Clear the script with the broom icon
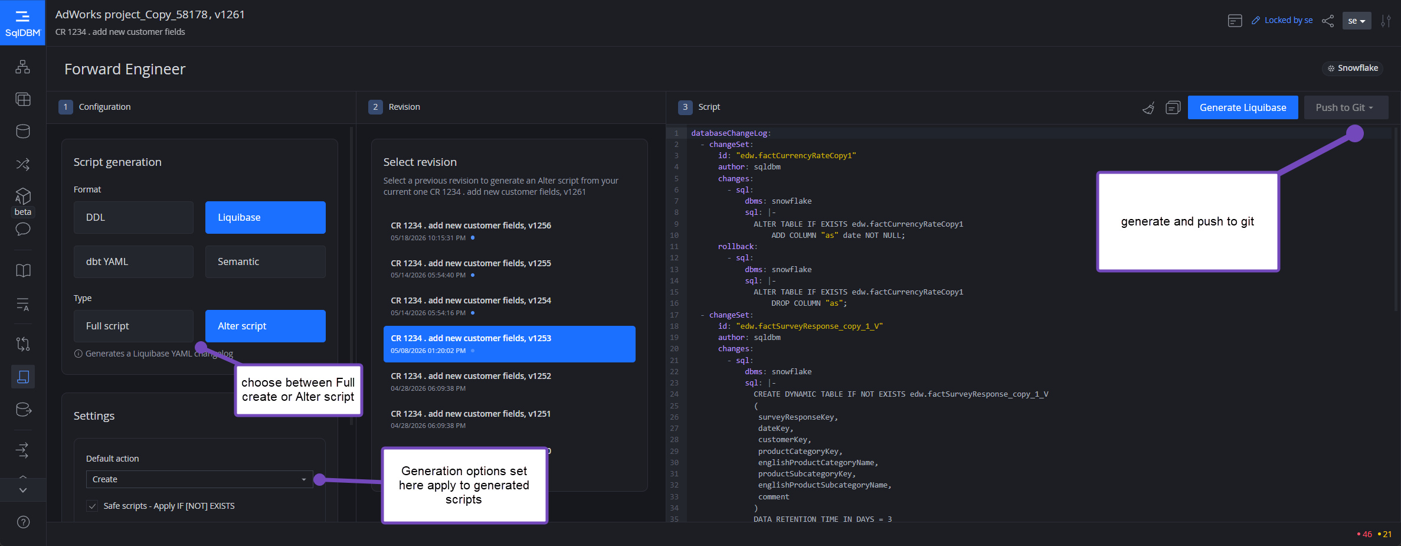 (1148, 107)
